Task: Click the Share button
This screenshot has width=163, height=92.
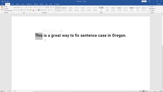Action: 159,4
